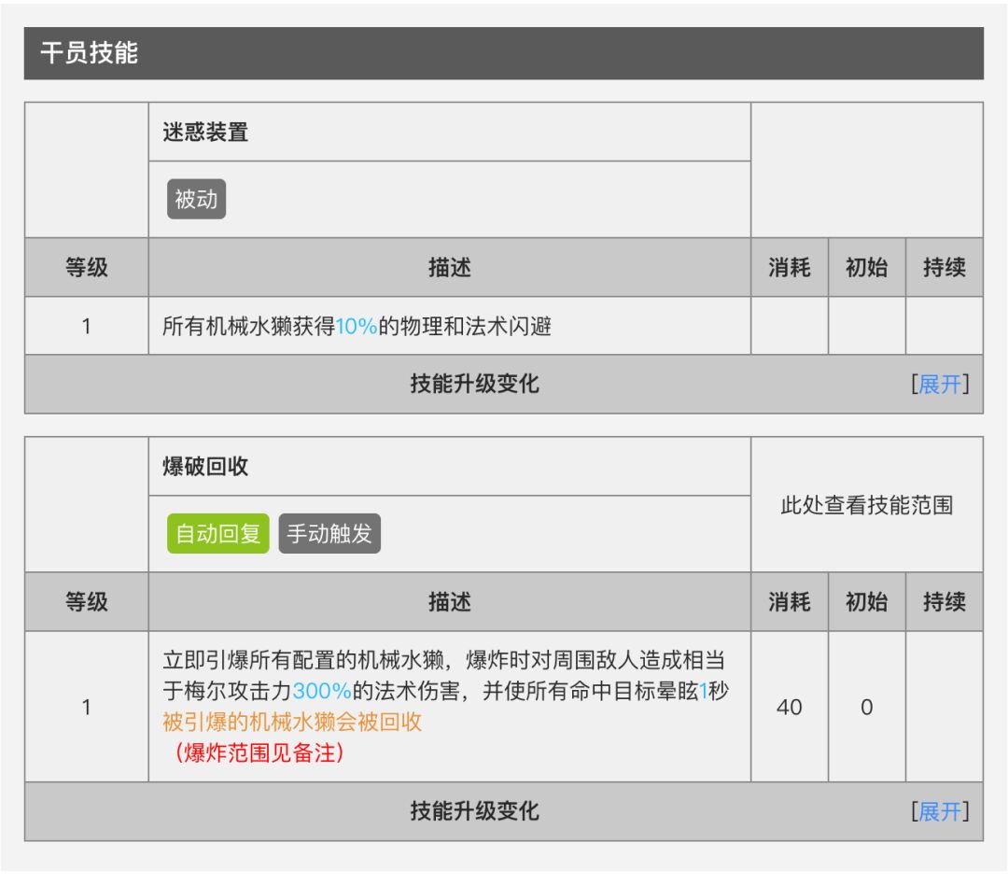This screenshot has width=1008, height=885.
Task: Click the red note (爆炸范围见备注)
Action: (x=259, y=752)
